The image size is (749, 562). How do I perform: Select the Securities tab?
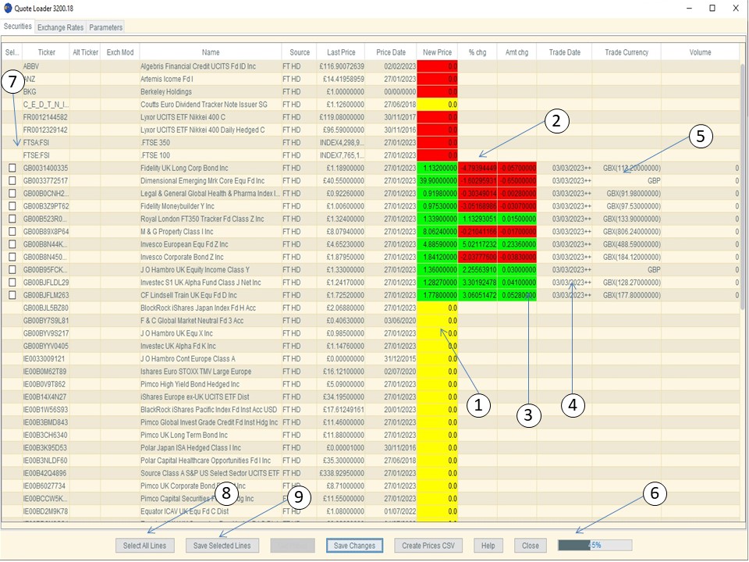(18, 27)
